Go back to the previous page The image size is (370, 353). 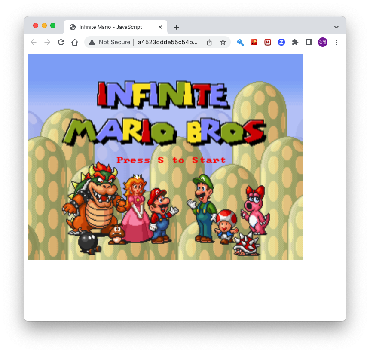(x=34, y=42)
